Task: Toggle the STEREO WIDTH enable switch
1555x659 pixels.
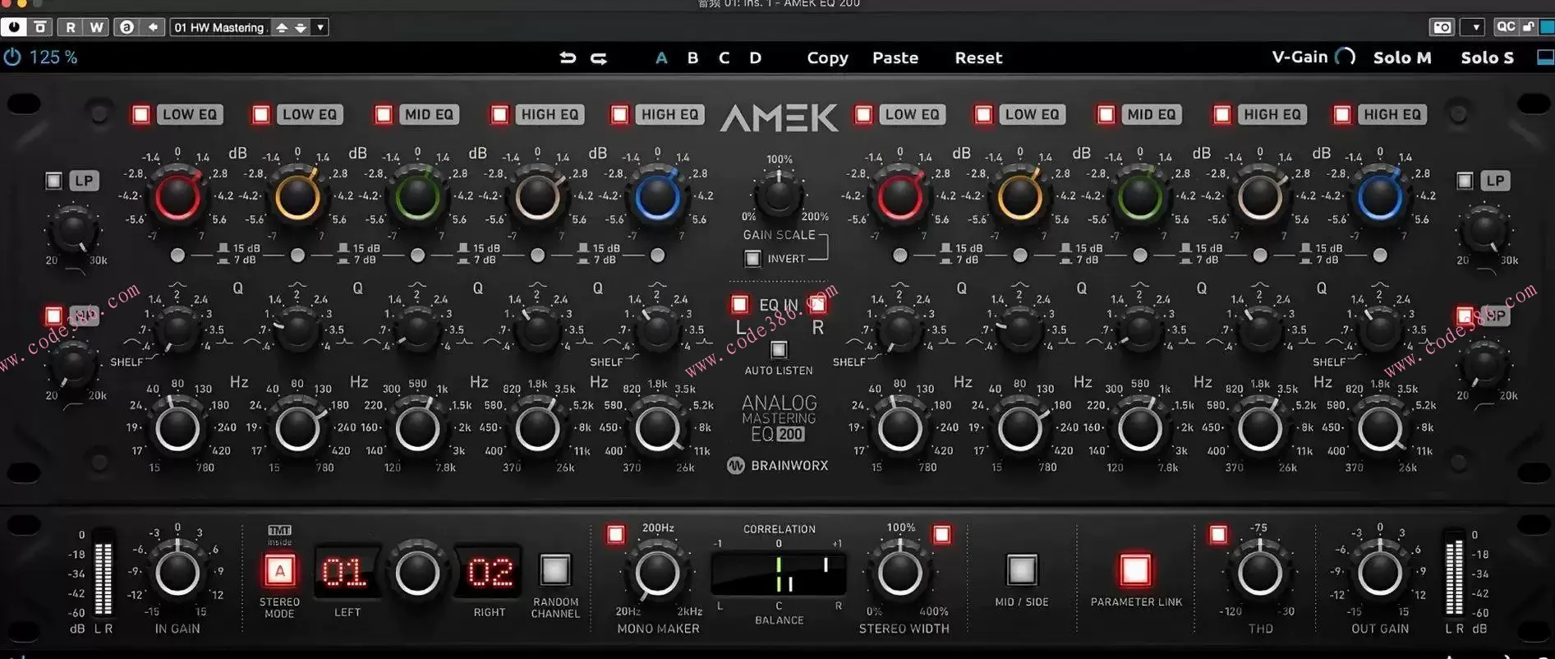Action: click(x=941, y=535)
